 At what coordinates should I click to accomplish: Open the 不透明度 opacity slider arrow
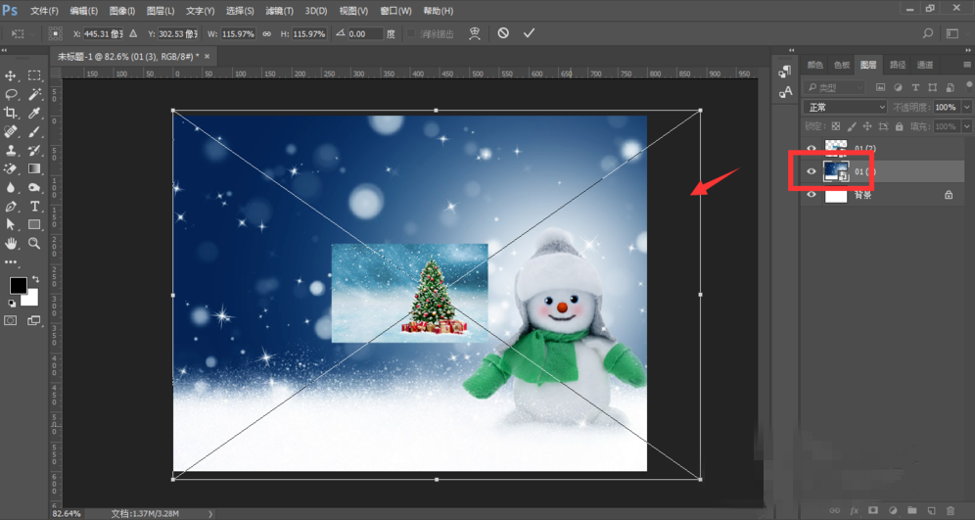tap(967, 107)
